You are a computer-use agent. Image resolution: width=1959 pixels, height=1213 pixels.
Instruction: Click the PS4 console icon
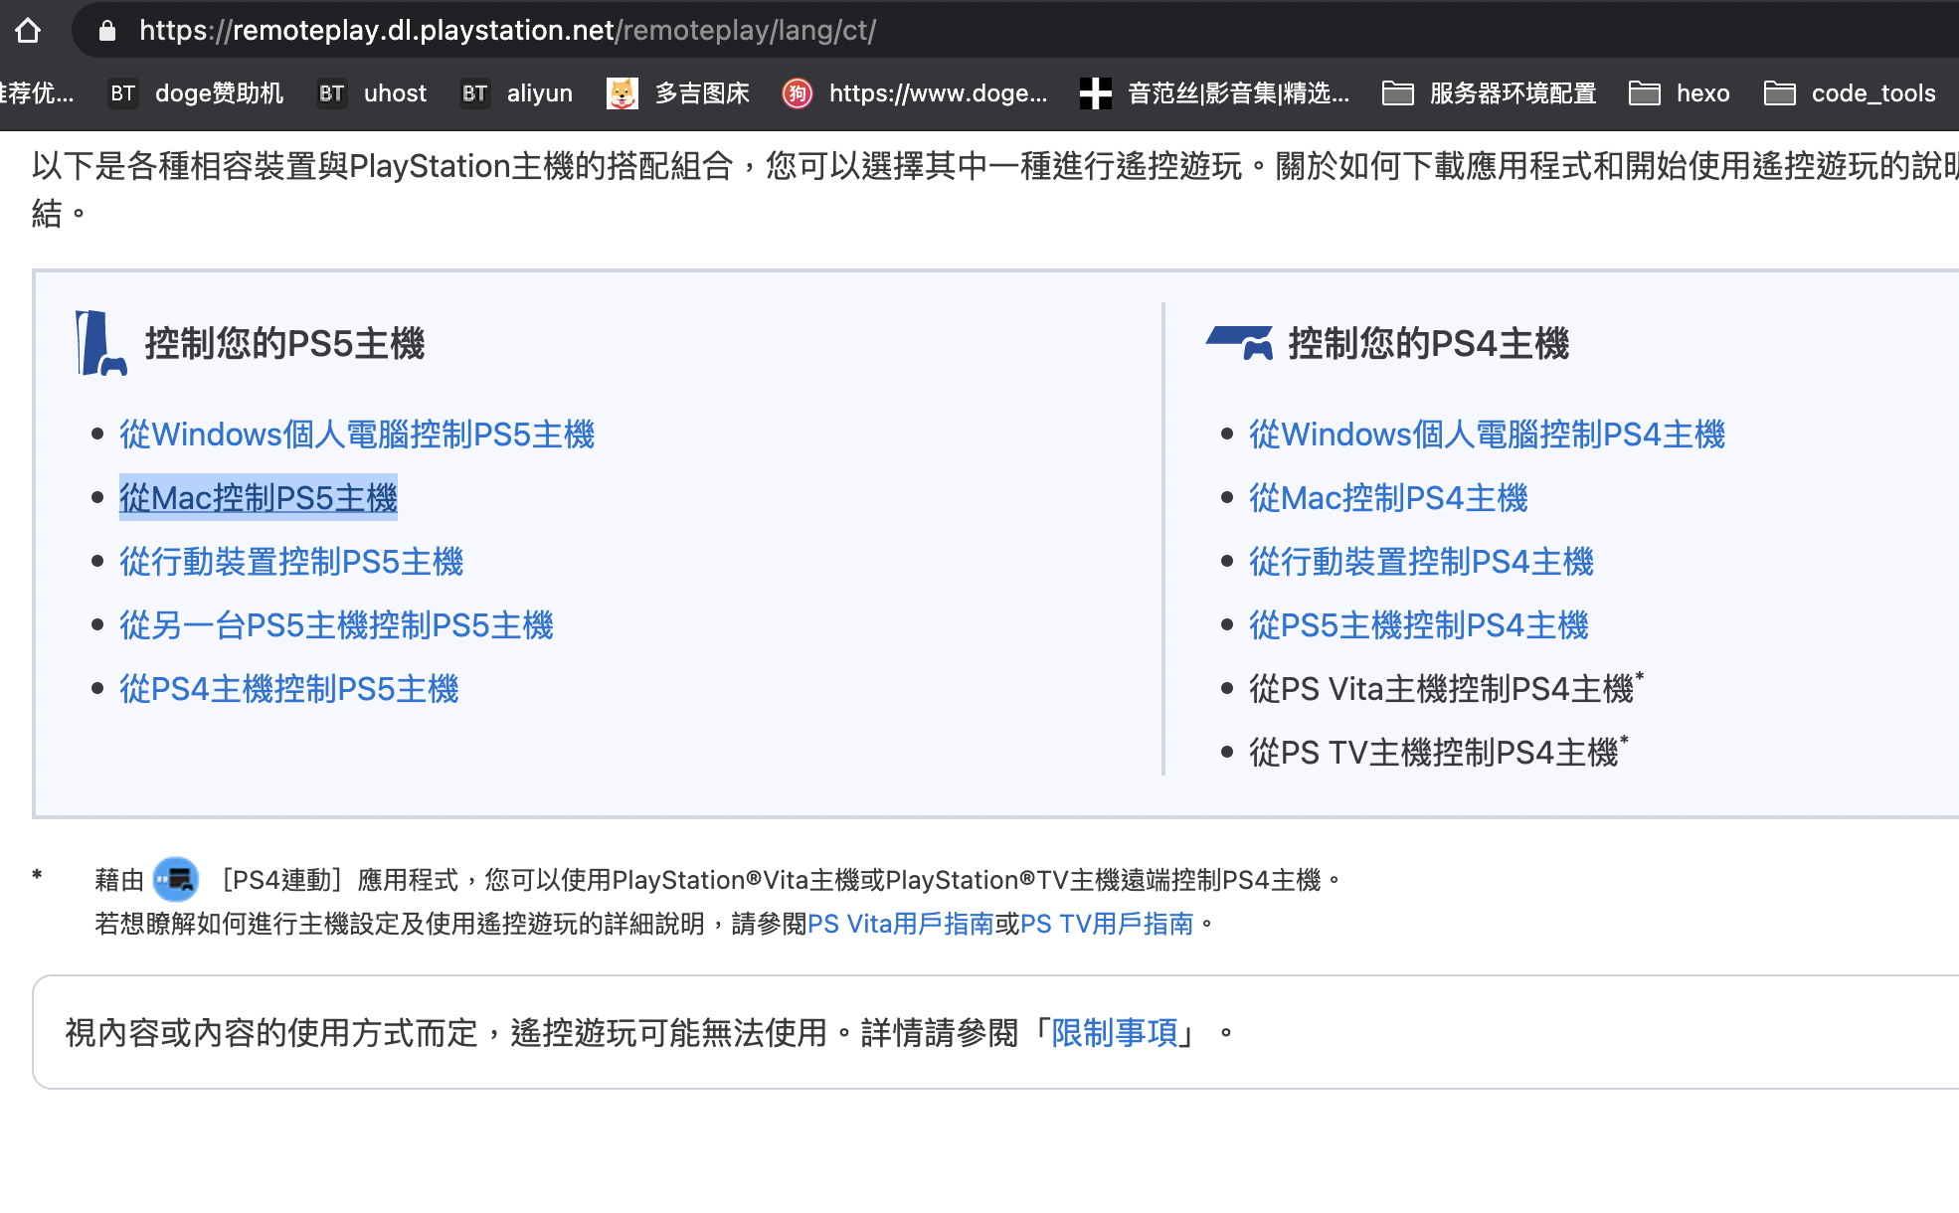[1239, 342]
